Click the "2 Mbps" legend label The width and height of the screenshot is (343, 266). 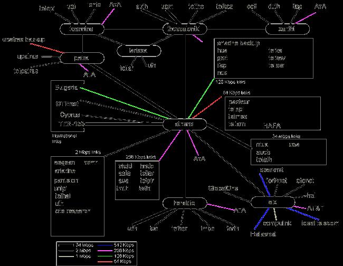pyautogui.click(x=83, y=251)
